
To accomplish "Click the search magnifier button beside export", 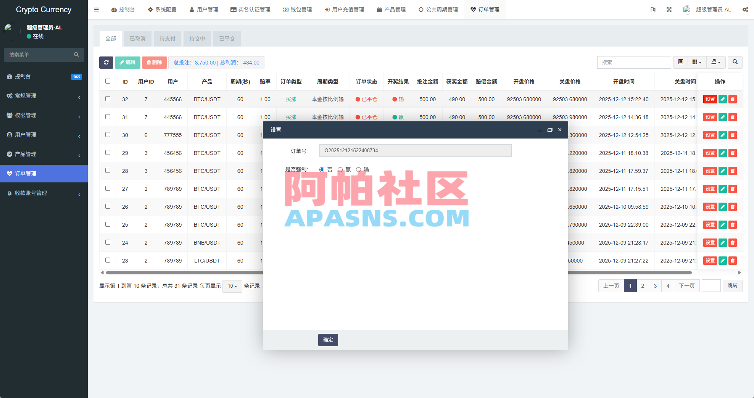I will tap(735, 62).
